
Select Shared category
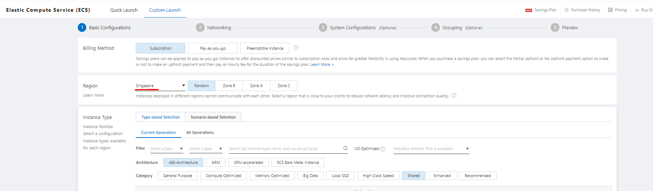coord(413,176)
